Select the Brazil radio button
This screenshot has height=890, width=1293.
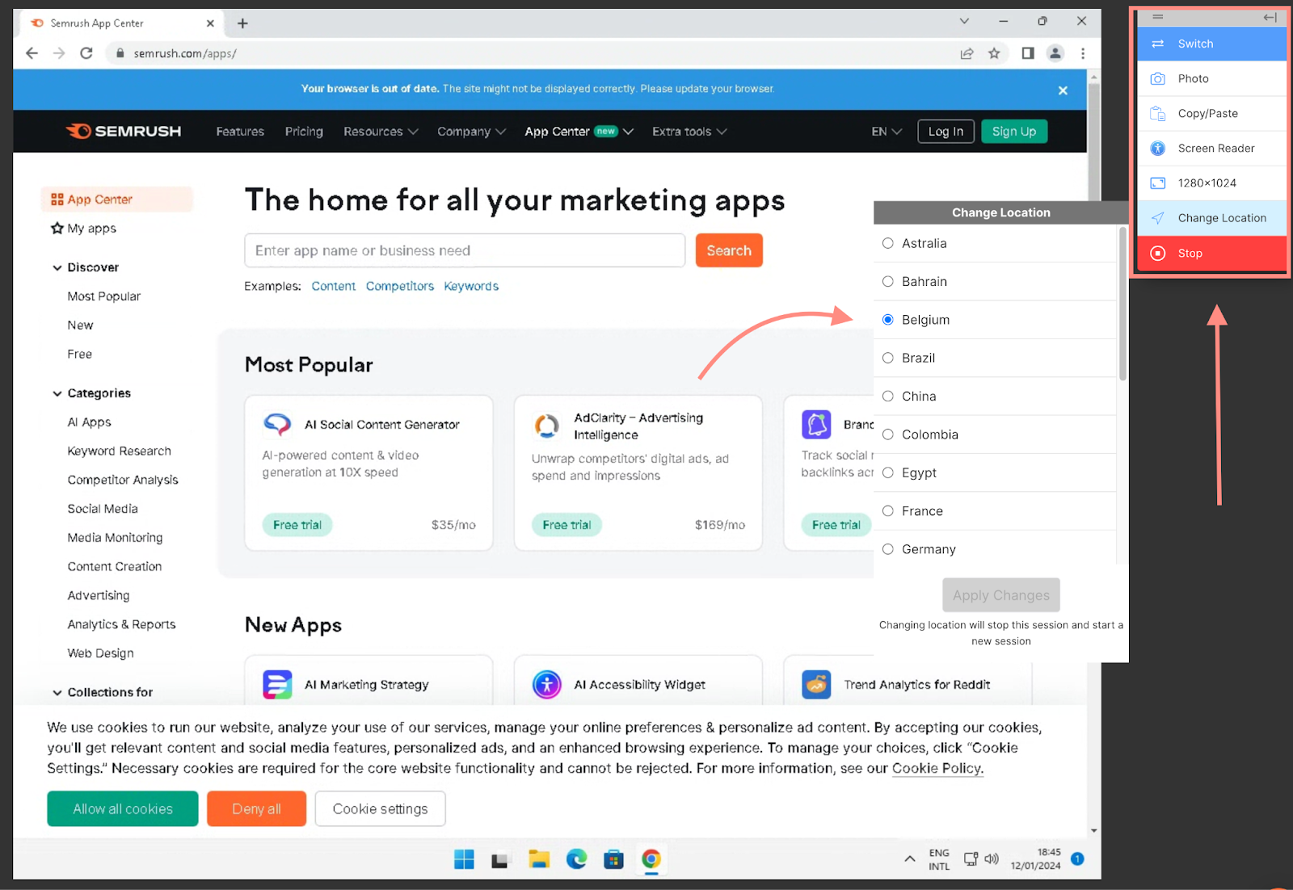pos(888,358)
